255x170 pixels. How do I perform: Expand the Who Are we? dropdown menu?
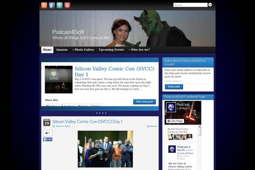139,50
